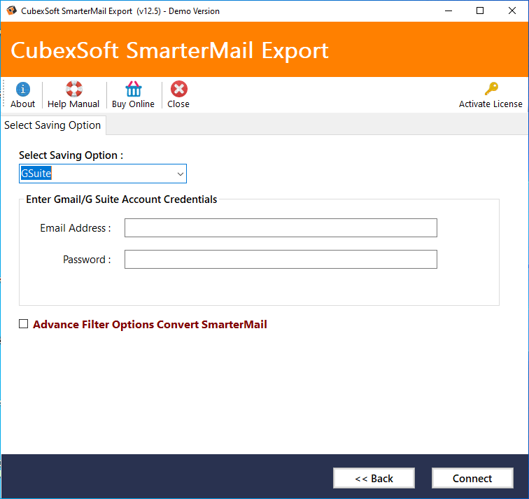Click the CubexSoft SmarterMail Export banner title
The image size is (529, 499).
pos(170,50)
